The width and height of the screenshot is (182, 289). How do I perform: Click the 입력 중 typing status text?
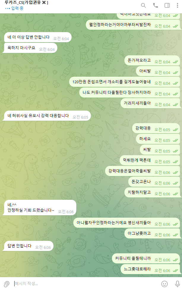[x=17, y=8]
